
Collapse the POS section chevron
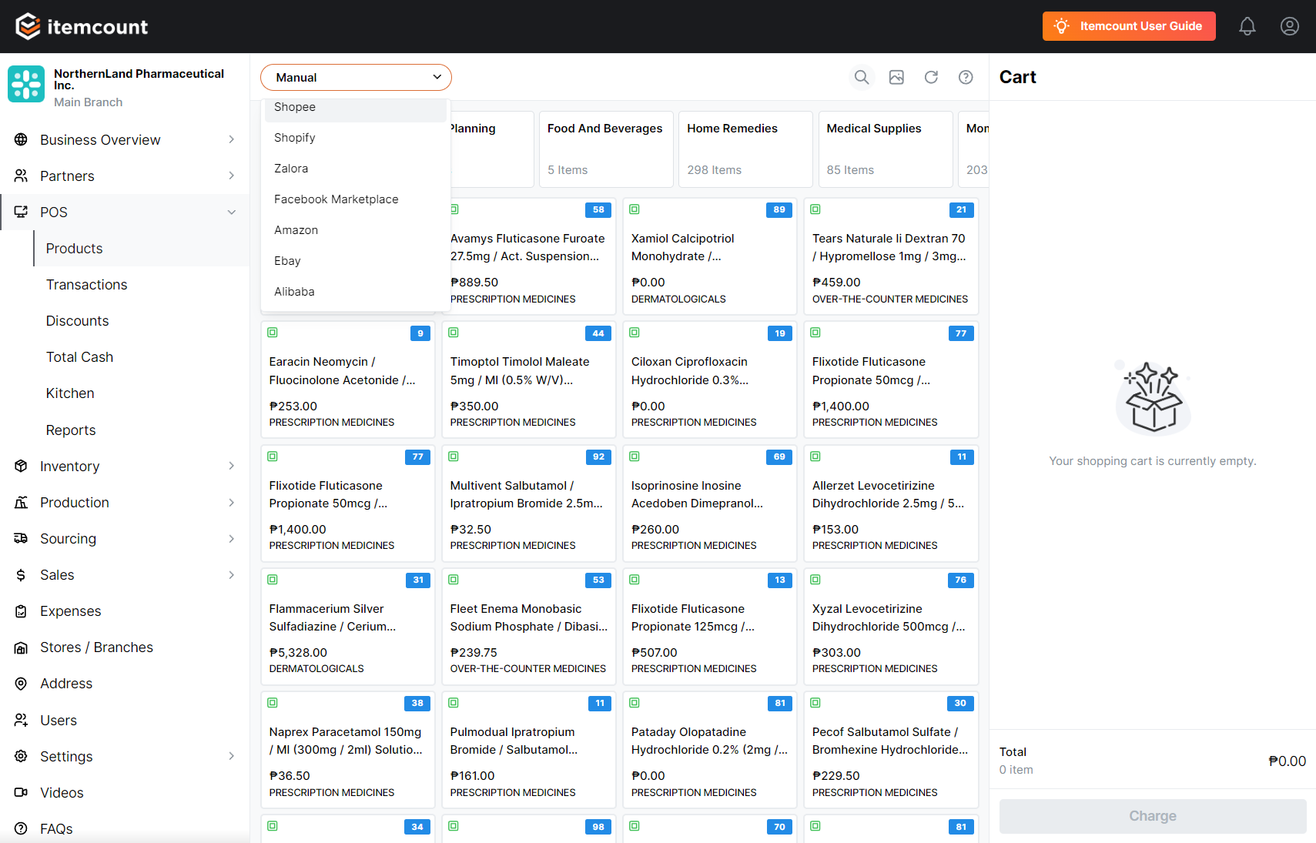232,212
